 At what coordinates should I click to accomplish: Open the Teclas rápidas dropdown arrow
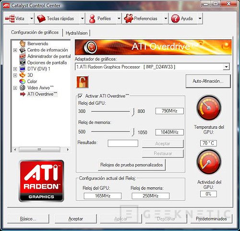(82, 19)
